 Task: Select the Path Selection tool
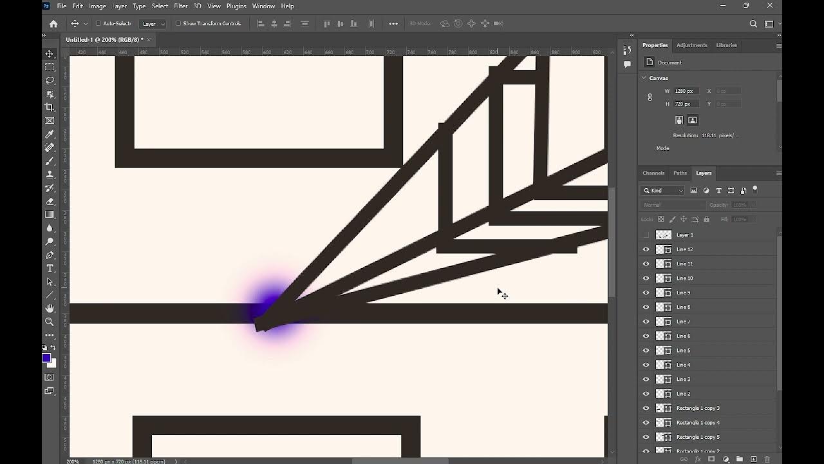50,282
